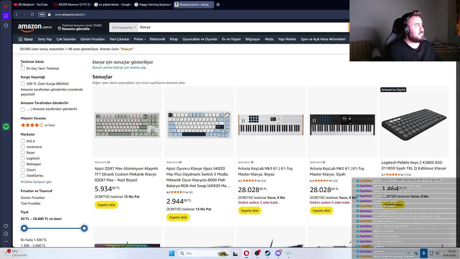Open Çok Satanlar in Amazon nav
Image resolution: width=460 pixels, height=259 pixels.
[66, 39]
